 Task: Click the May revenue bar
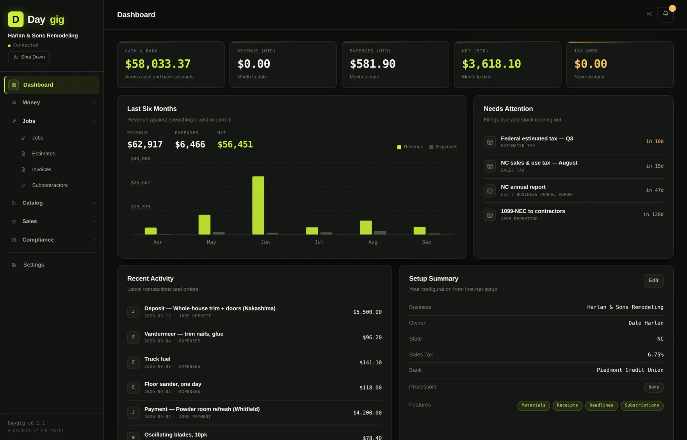pyautogui.click(x=205, y=225)
